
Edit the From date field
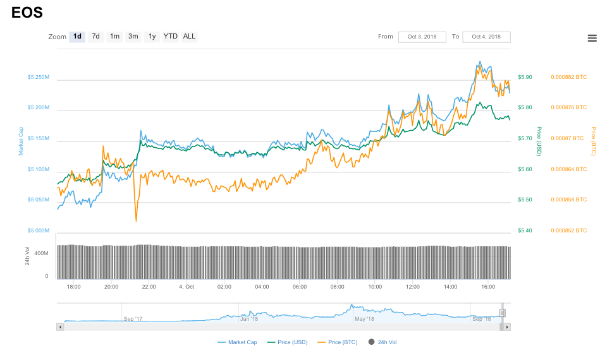click(422, 37)
